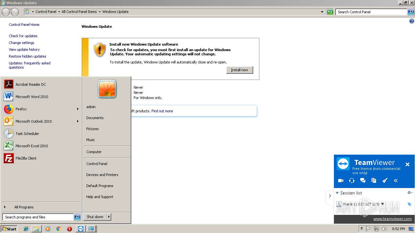415x233 pixels.
Task: Collapse TeamViewer panel with double-chevron icon
Action: pos(396,181)
